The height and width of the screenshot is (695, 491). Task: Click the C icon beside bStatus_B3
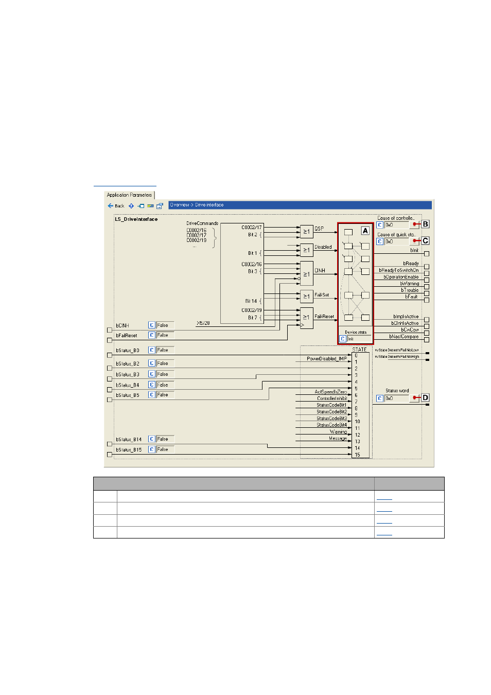[x=152, y=374]
